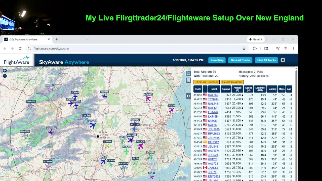Sort table by Age column header
Image resolution: width=322 pixels, height=181 pixels.
[289, 89]
